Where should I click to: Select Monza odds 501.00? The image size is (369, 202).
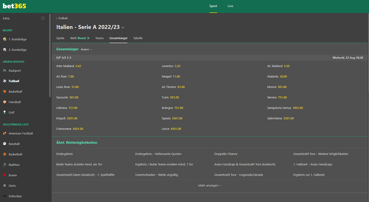[x=282, y=87]
